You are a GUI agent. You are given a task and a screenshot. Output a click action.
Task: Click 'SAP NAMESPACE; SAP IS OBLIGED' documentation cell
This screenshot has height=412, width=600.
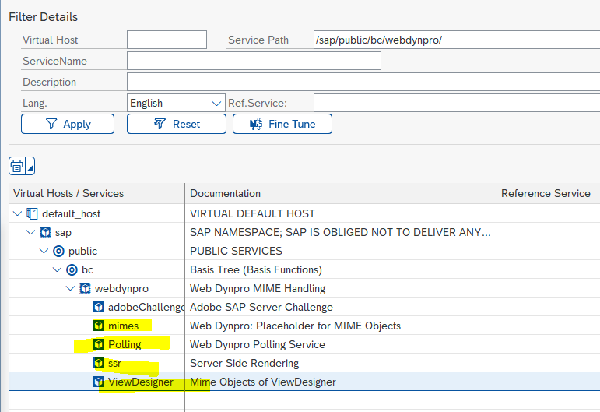340,232
